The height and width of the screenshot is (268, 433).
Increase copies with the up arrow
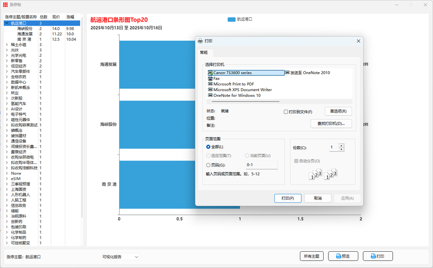(x=342, y=146)
